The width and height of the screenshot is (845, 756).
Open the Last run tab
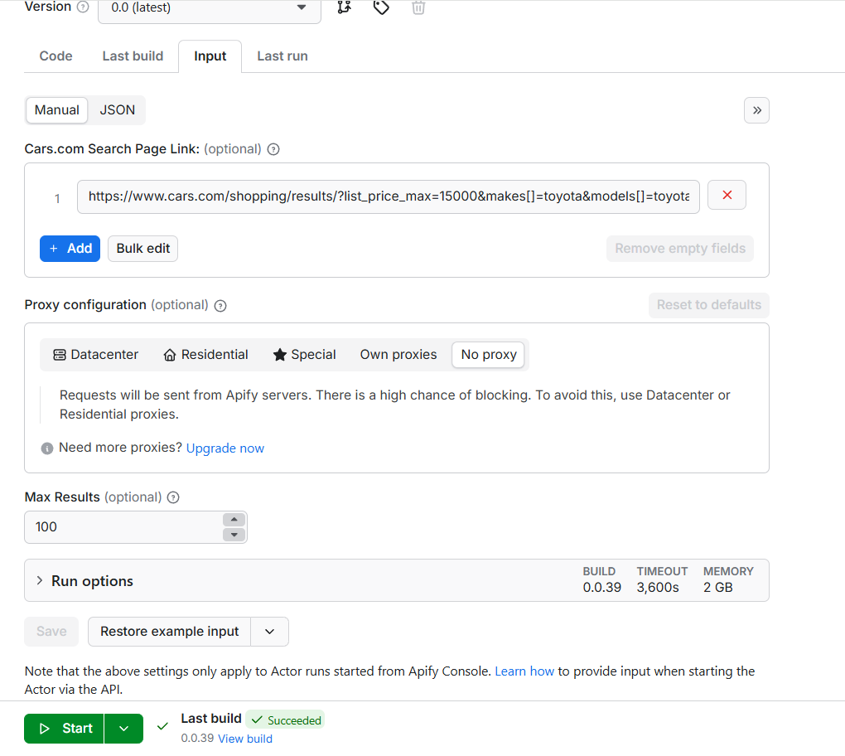(282, 56)
